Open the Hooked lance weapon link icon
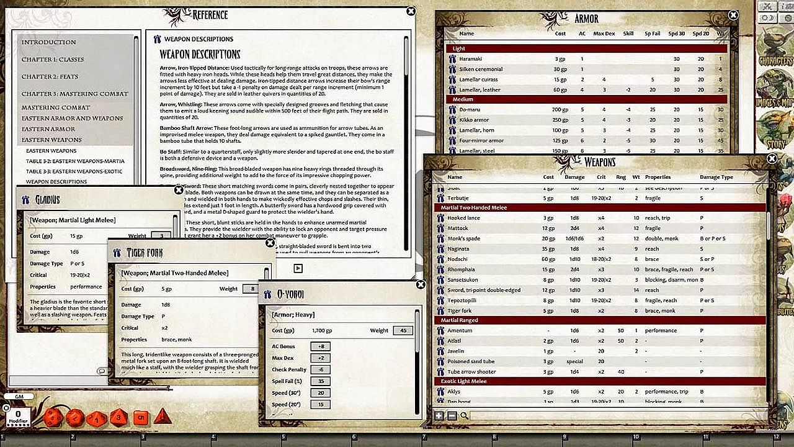 coord(440,219)
